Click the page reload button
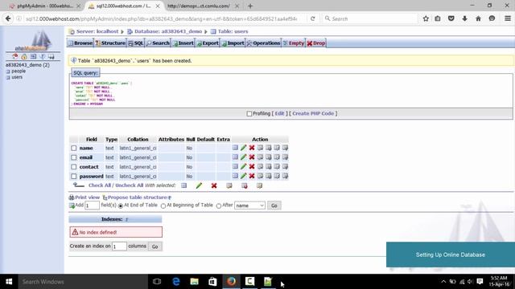The image size is (515, 289). tap(313, 18)
